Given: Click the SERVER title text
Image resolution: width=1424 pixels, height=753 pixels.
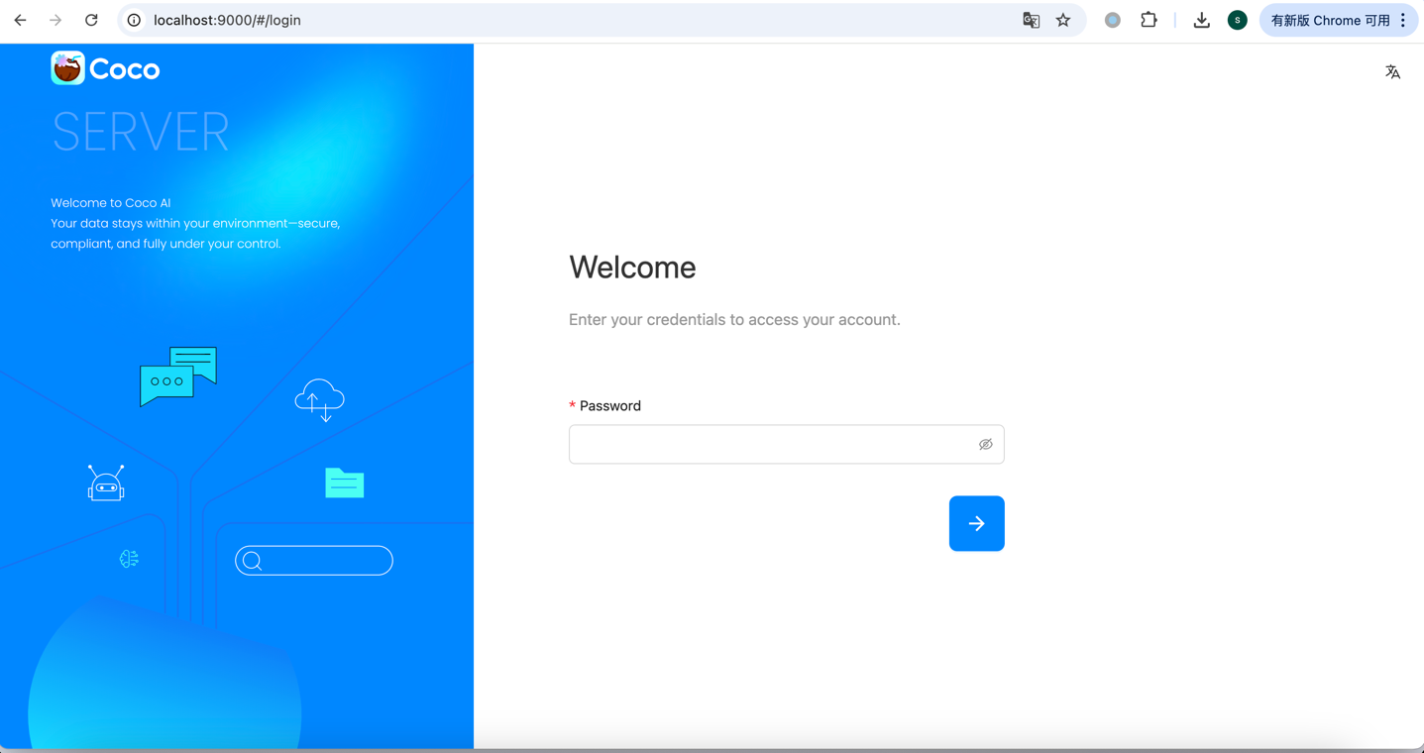Looking at the screenshot, I should [x=140, y=132].
